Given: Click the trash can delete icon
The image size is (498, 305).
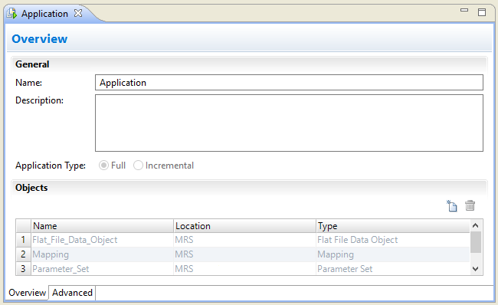Looking at the screenshot, I should click(470, 205).
